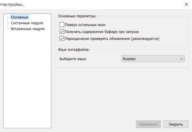Click the Применить button
This screenshot has height=132, width=192.
pyautogui.click(x=148, y=124)
